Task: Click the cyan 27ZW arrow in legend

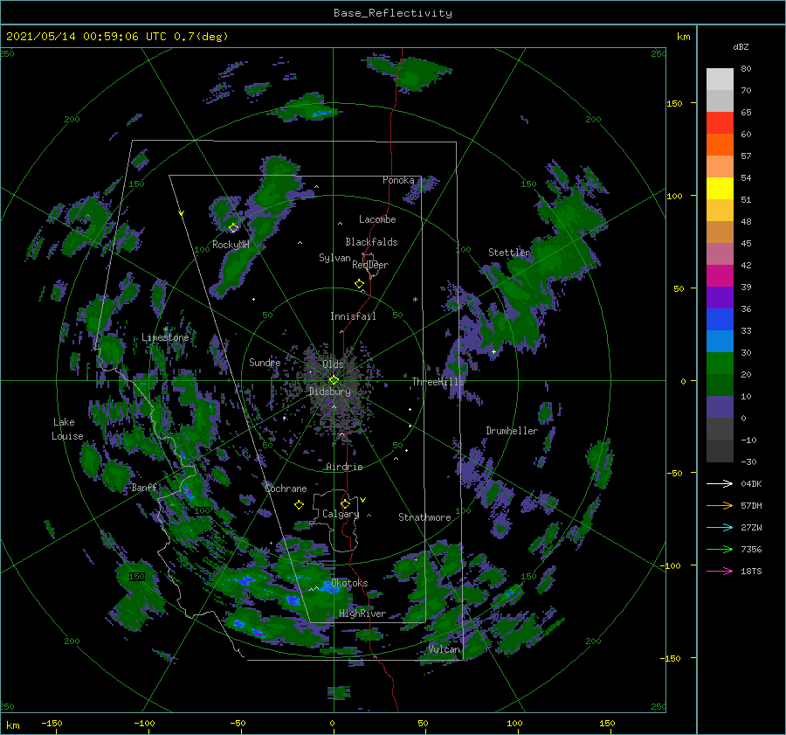Action: [x=720, y=527]
